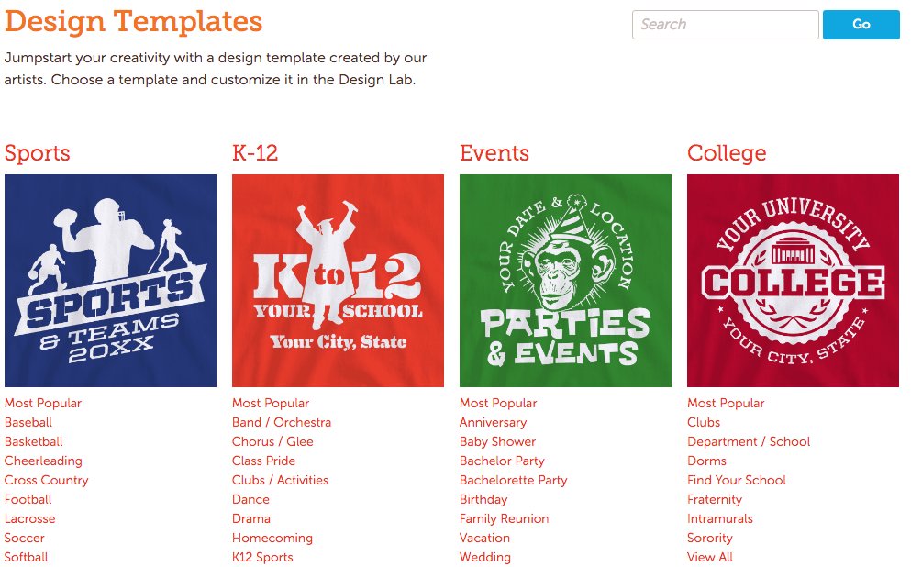This screenshot has height=567, width=911.
Task: Click the blue Go search button
Action: click(x=861, y=25)
